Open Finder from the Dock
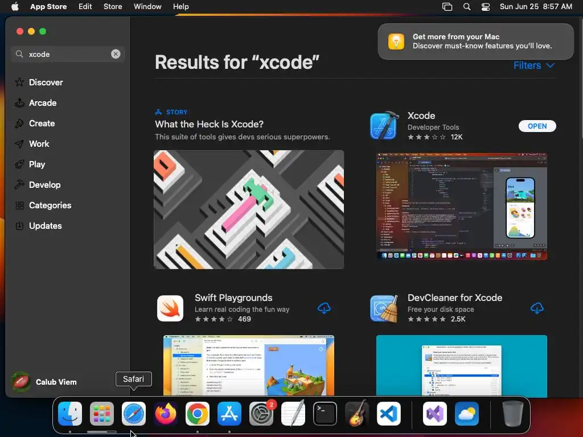The image size is (583, 437). 70,414
